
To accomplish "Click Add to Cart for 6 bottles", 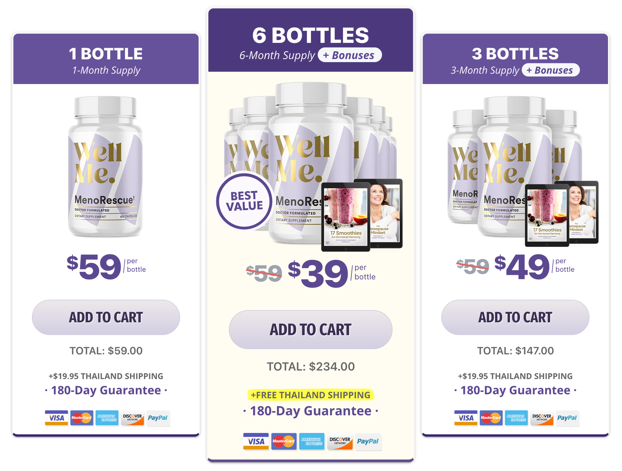I will [311, 329].
